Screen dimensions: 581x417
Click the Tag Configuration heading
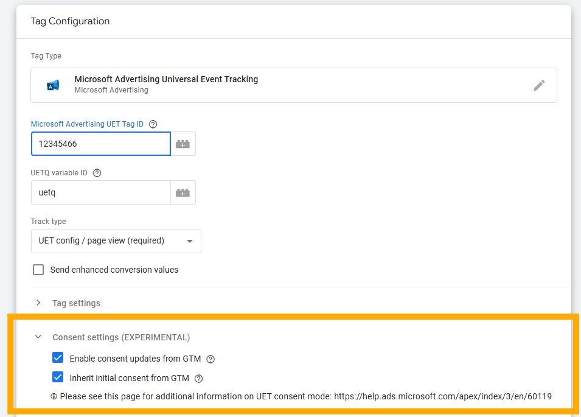pos(70,21)
